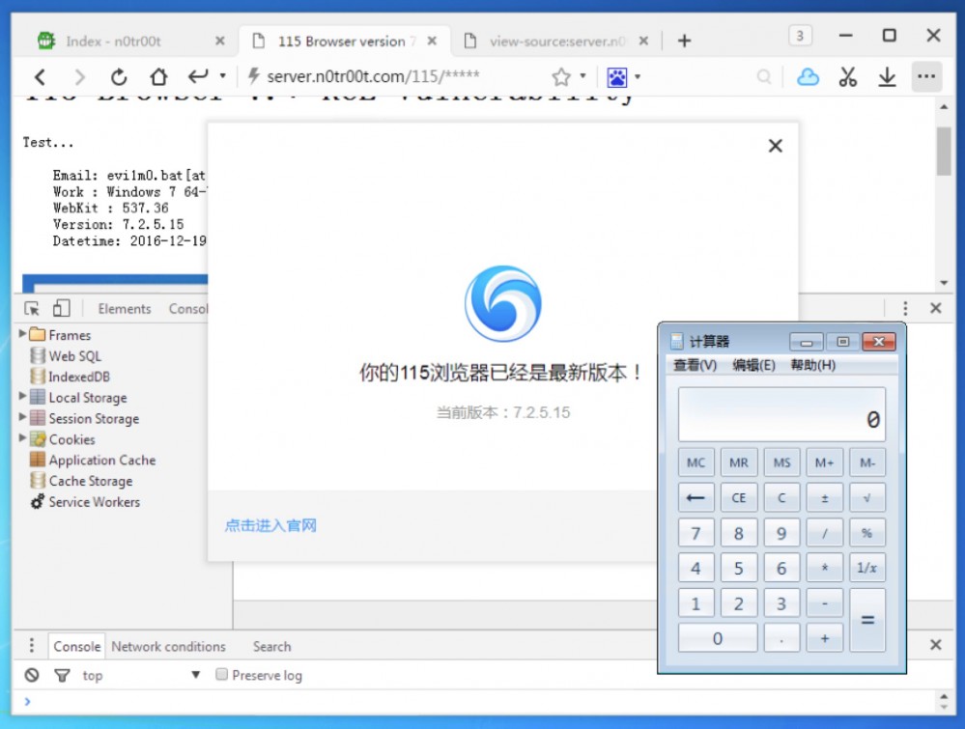965x729 pixels.
Task: Click the scissors screenshot icon
Action: (848, 77)
